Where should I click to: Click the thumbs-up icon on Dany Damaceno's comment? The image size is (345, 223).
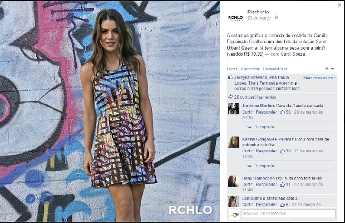(x=283, y=185)
